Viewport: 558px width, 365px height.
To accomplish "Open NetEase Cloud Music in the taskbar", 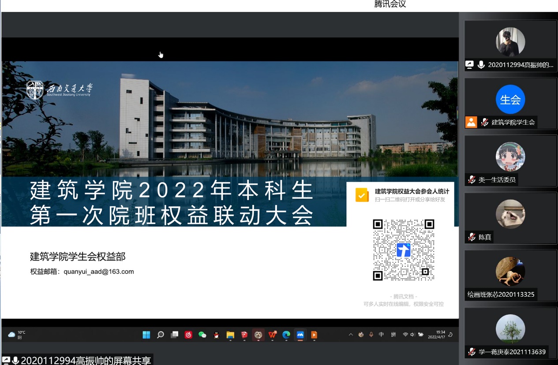I will click(188, 335).
